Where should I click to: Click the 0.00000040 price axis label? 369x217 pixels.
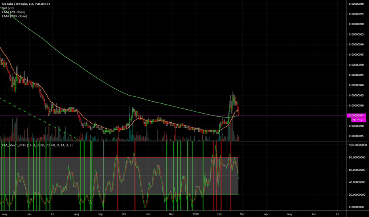pos(356,85)
